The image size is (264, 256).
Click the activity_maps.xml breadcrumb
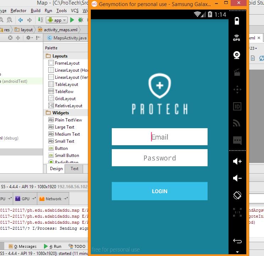tap(57, 30)
